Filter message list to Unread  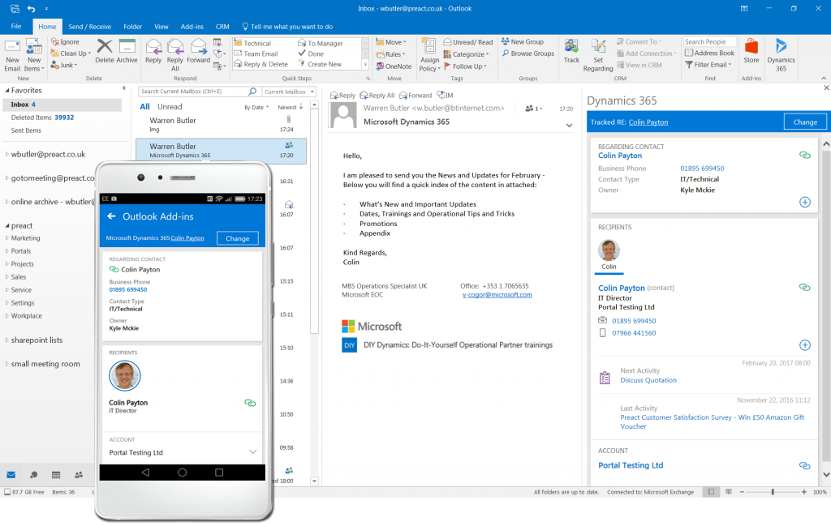click(170, 106)
